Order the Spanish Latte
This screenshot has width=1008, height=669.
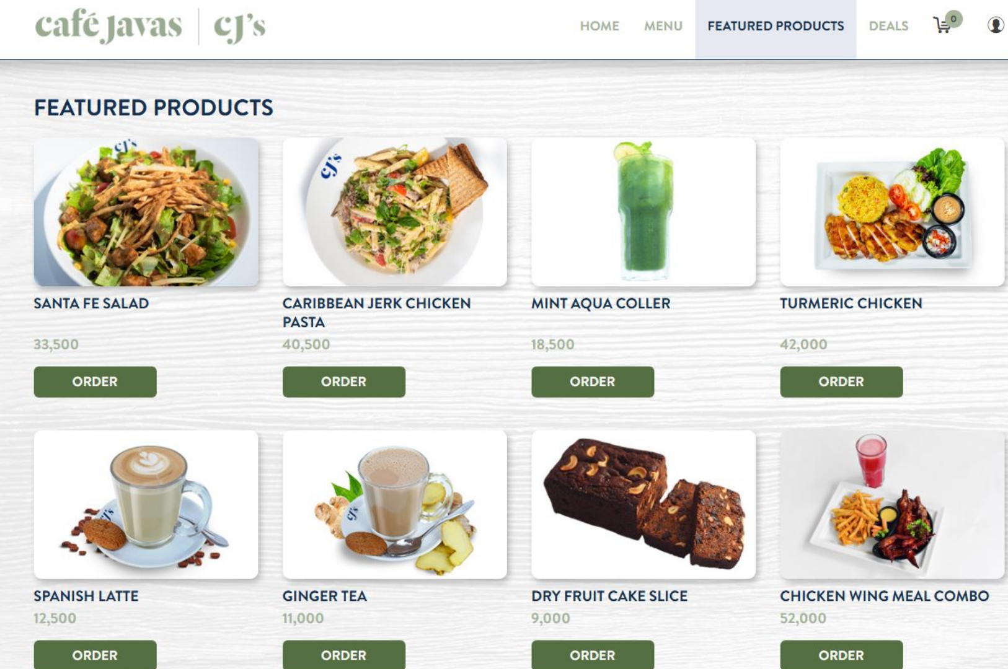[x=95, y=655]
